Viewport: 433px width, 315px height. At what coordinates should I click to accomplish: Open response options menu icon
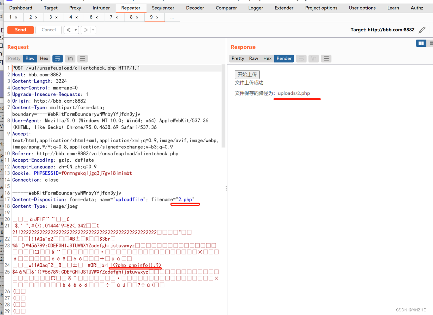coord(326,59)
